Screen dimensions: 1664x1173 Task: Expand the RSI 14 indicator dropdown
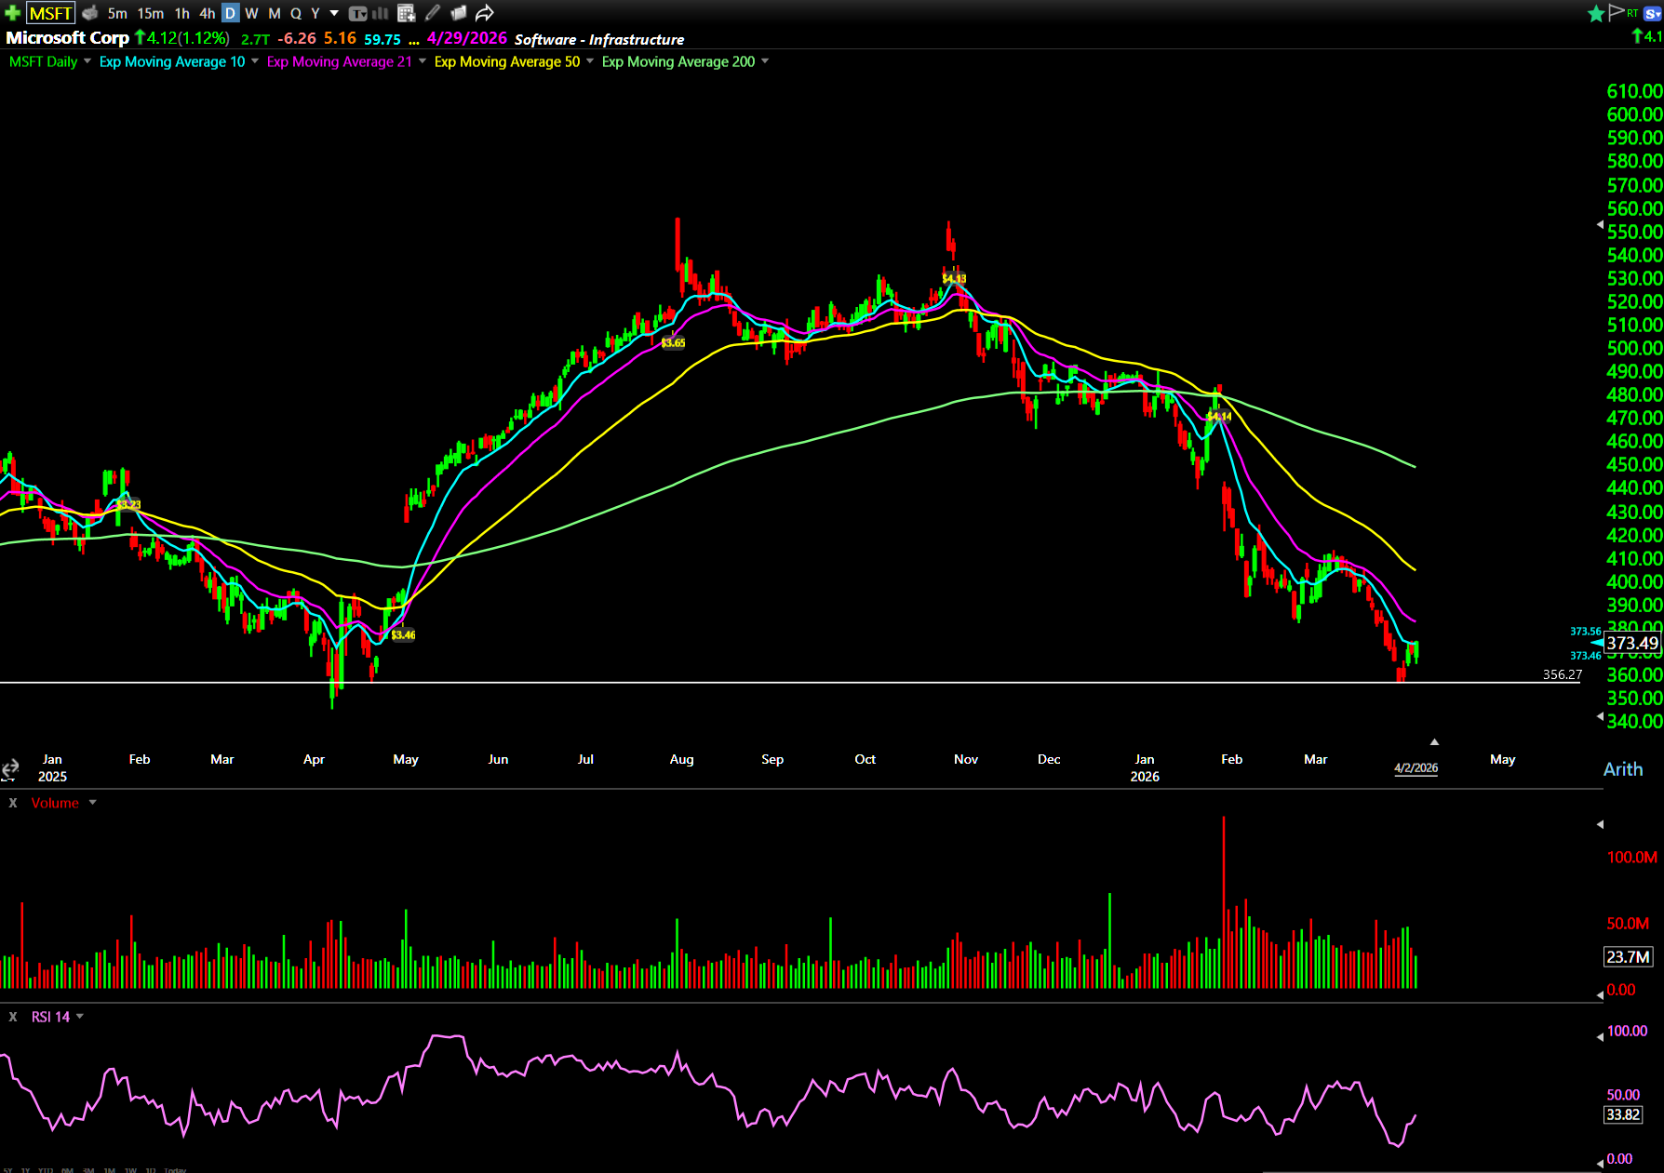(x=80, y=1017)
